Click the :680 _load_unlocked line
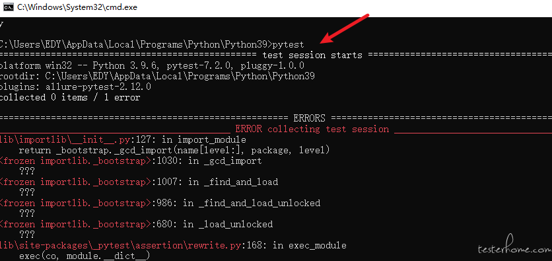552x261 pixels. [x=136, y=225]
